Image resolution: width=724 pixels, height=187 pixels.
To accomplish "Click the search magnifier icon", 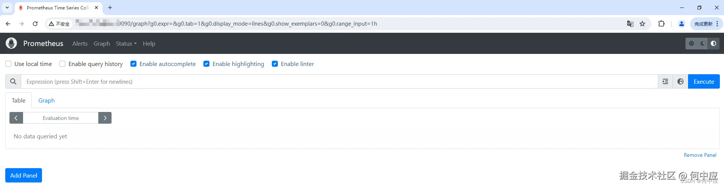I will (13, 81).
